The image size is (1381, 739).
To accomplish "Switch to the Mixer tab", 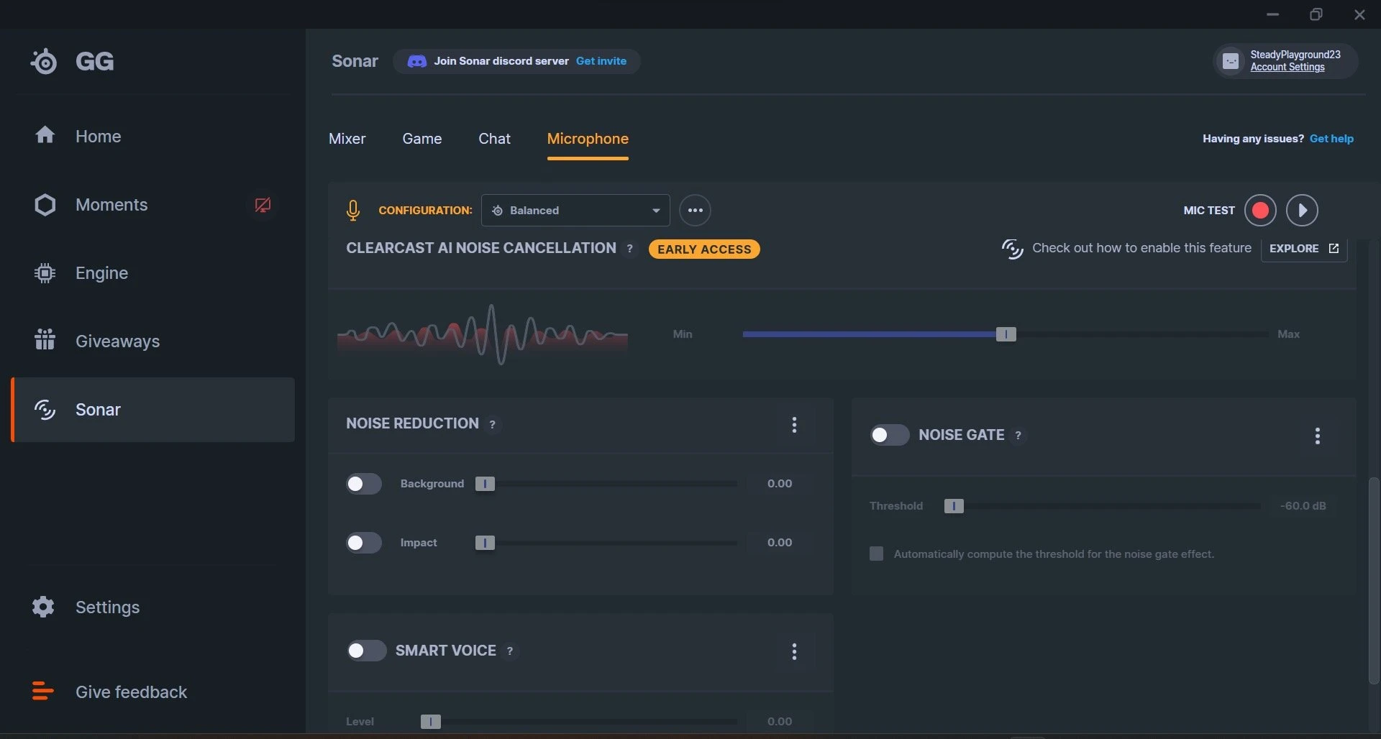I will coord(347,139).
